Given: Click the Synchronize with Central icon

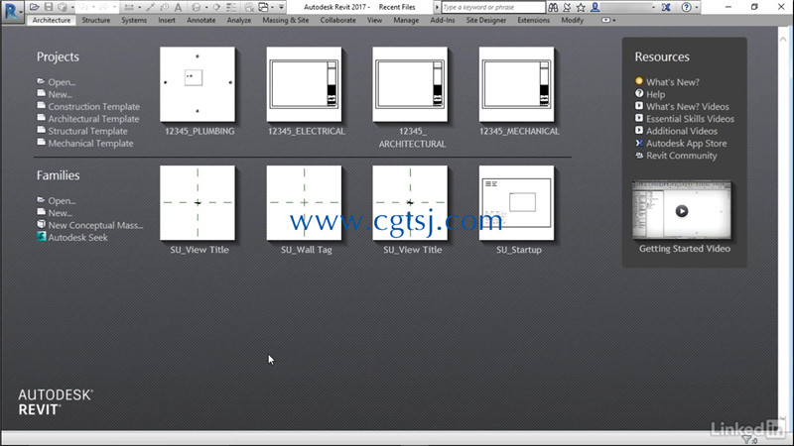Looking at the screenshot, I should pos(63,7).
